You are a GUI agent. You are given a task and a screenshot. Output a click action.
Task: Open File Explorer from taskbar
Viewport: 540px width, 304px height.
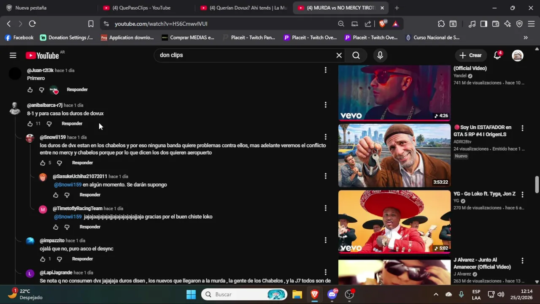(297, 294)
